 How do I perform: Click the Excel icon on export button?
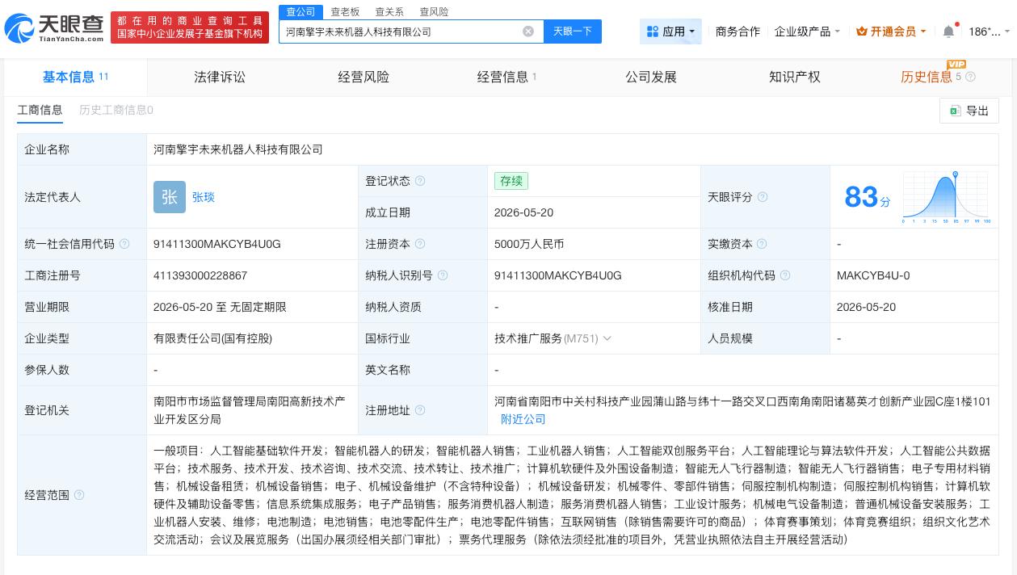pyautogui.click(x=955, y=111)
